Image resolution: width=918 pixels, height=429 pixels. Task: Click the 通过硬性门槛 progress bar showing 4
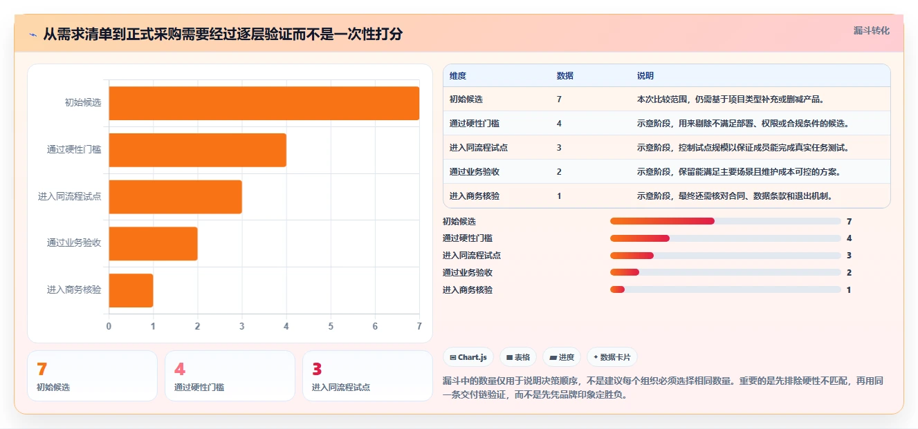(x=725, y=238)
